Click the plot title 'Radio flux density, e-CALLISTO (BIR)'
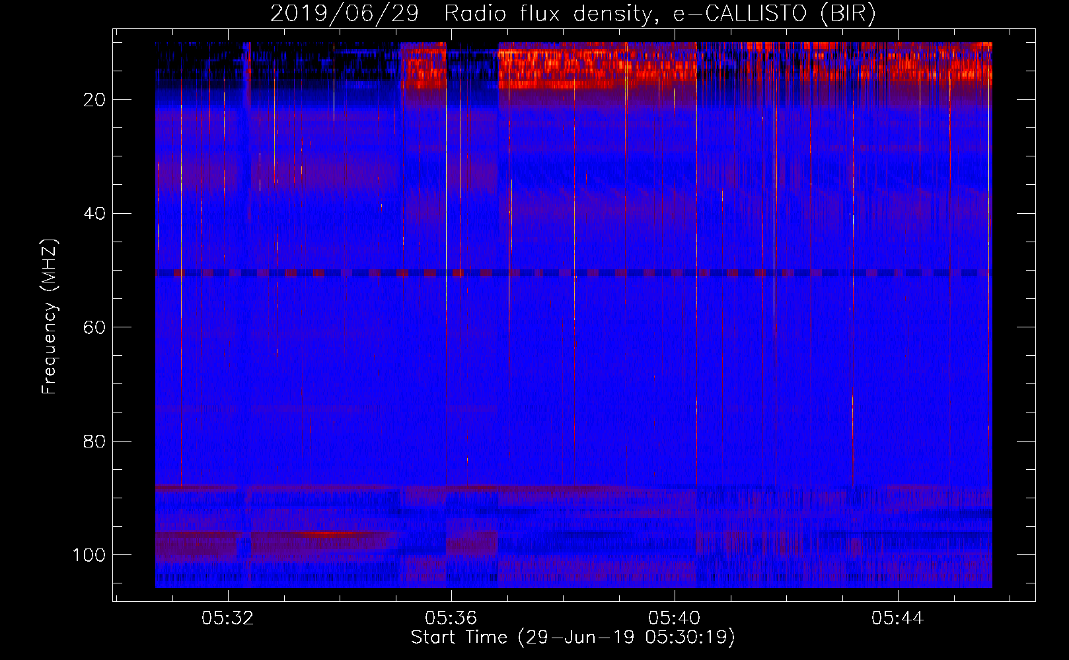Image resolution: width=1069 pixels, height=660 pixels. (659, 13)
